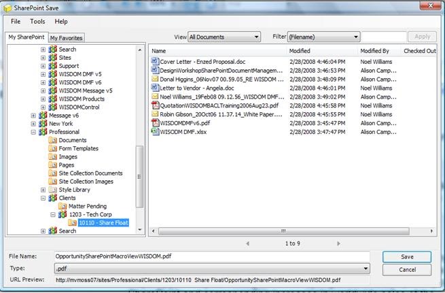
Task: Click site icon next to WISDOM Products
Action: point(53,99)
